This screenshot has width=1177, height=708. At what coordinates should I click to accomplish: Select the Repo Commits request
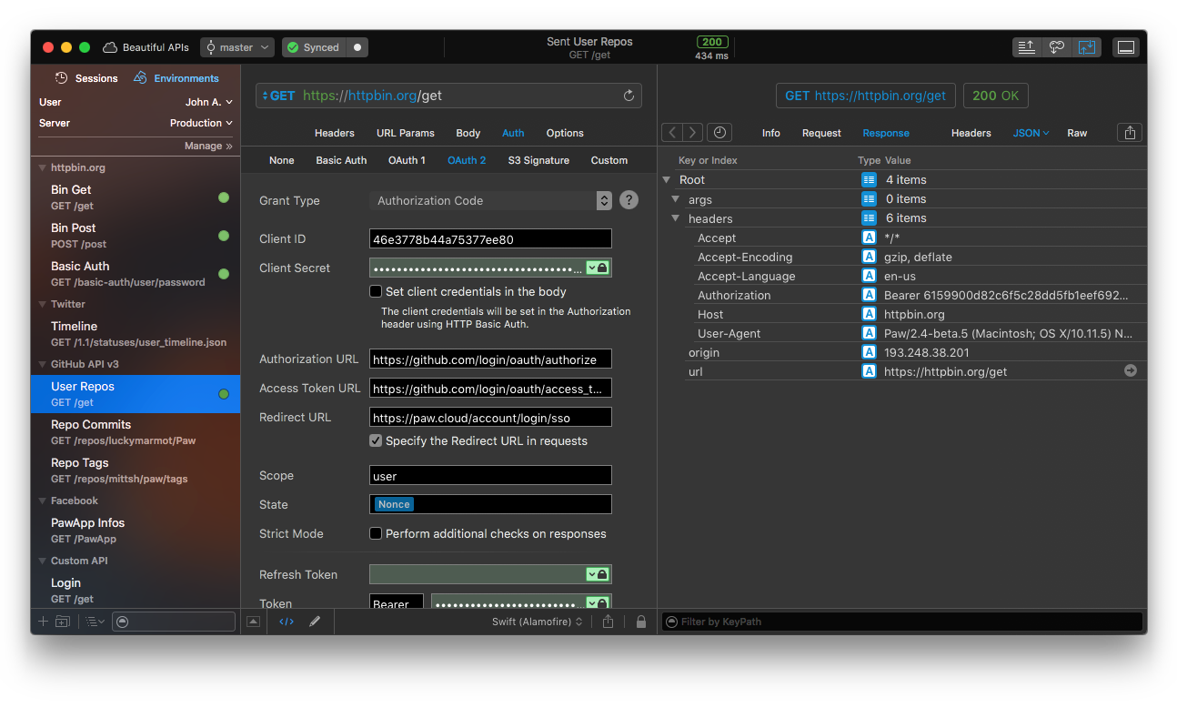pyautogui.click(x=136, y=432)
